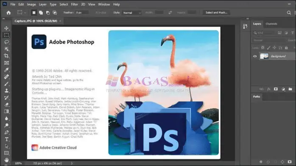The width and height of the screenshot is (296, 166).
Task: Click the Select and Mask button
Action: [x=216, y=12]
